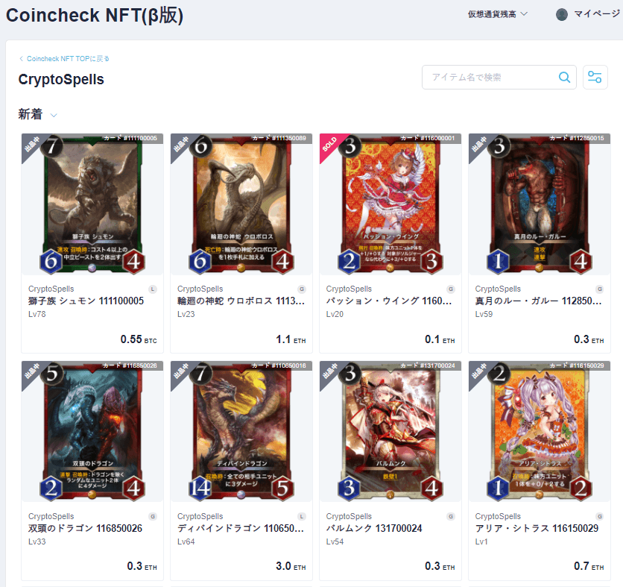Open the ディバインドラゴン card image
The height and width of the screenshot is (587, 623).
click(241, 432)
